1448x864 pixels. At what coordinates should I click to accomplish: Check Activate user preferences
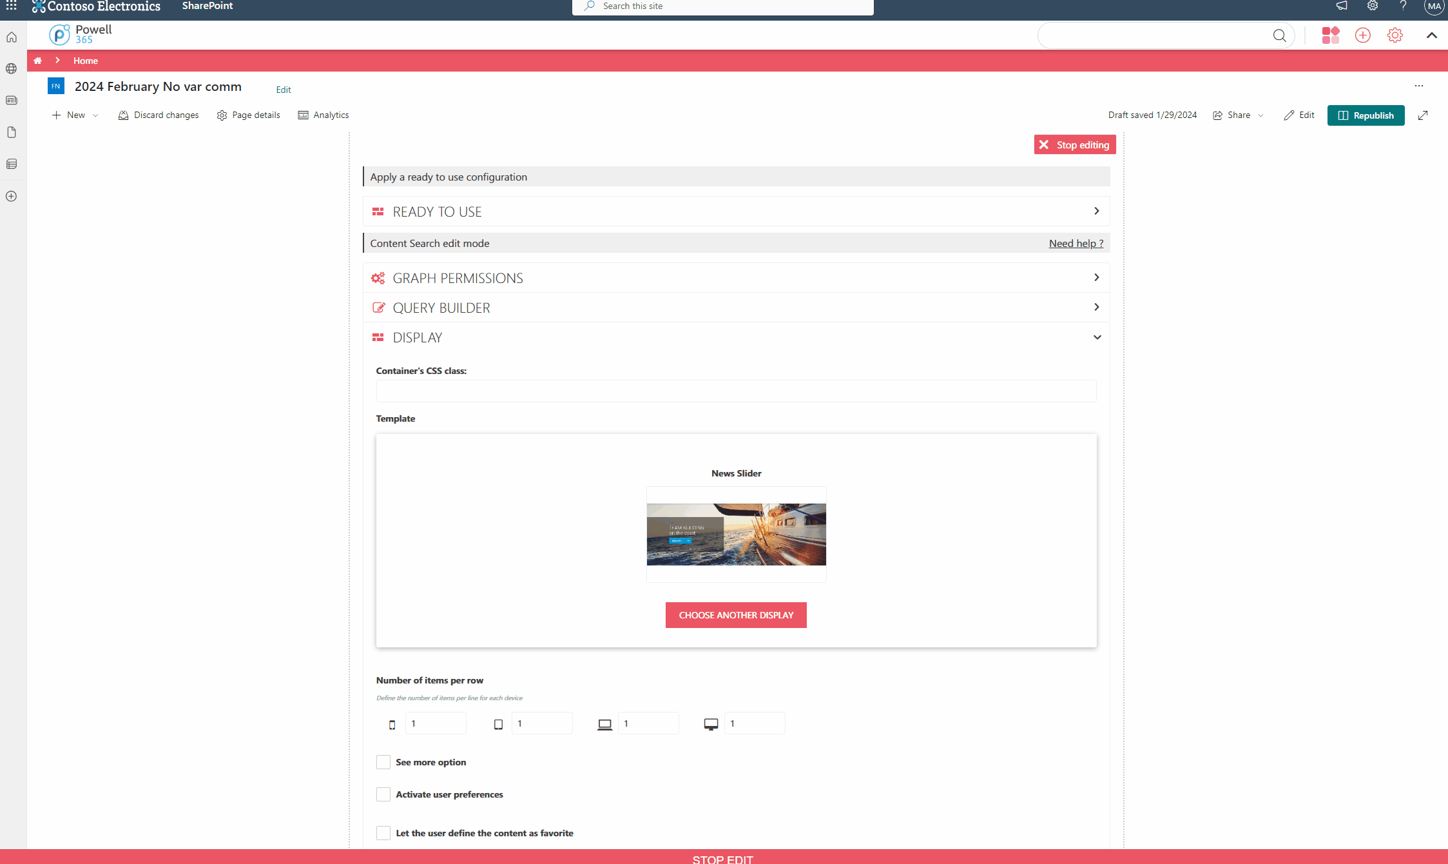[383, 794]
